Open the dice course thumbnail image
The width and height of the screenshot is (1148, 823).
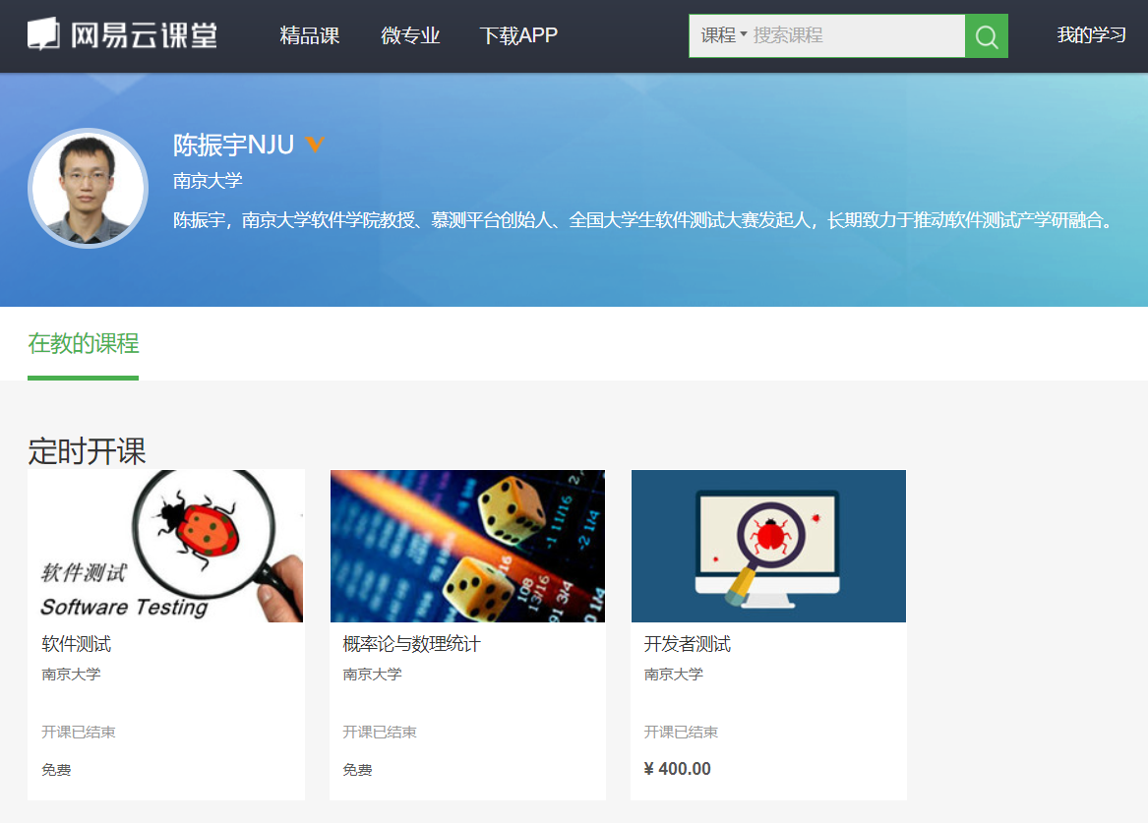(x=468, y=547)
